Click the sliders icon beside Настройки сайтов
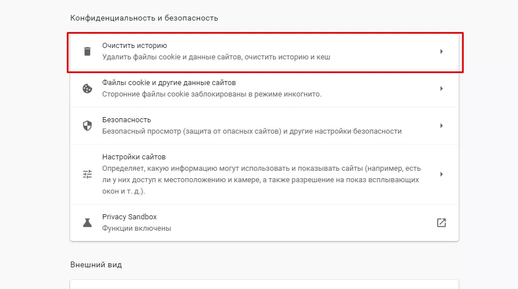518x289 pixels. [x=87, y=174]
